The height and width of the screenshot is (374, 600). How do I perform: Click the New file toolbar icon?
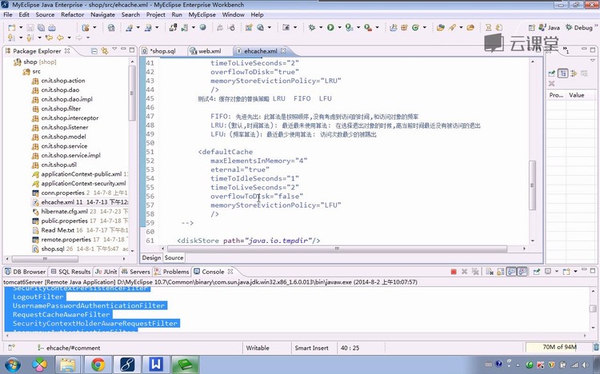[12, 27]
